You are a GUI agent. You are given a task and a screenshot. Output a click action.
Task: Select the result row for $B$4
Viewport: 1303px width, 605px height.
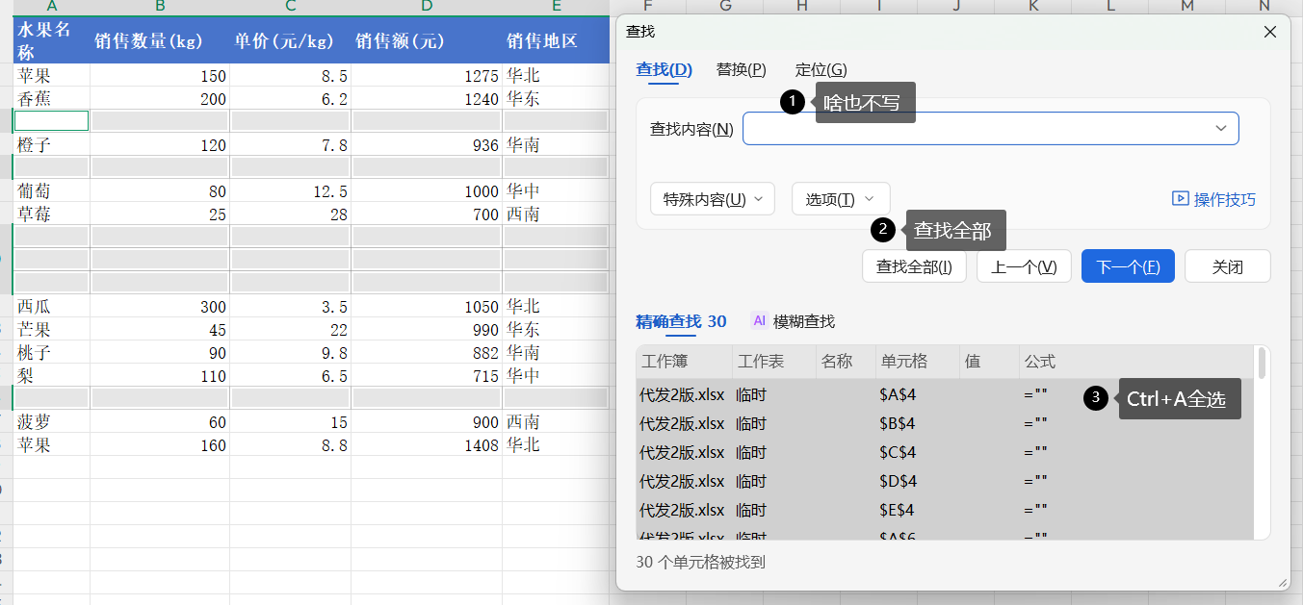[945, 423]
